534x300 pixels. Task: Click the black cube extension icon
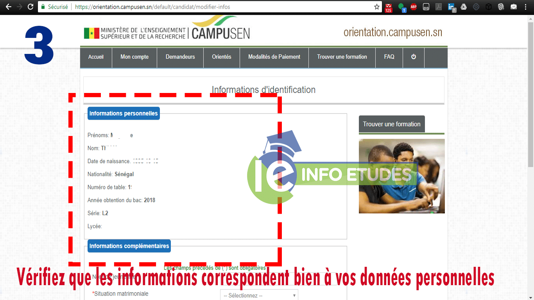pyautogui.click(x=489, y=7)
